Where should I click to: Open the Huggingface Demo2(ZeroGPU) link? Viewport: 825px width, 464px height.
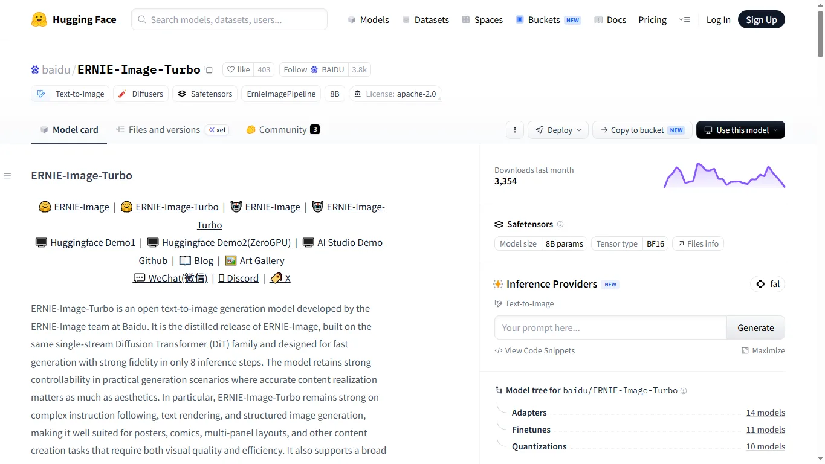(219, 242)
